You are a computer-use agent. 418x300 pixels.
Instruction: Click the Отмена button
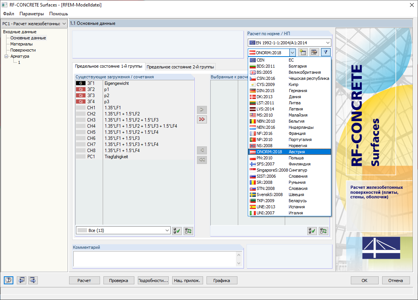coord(395,281)
